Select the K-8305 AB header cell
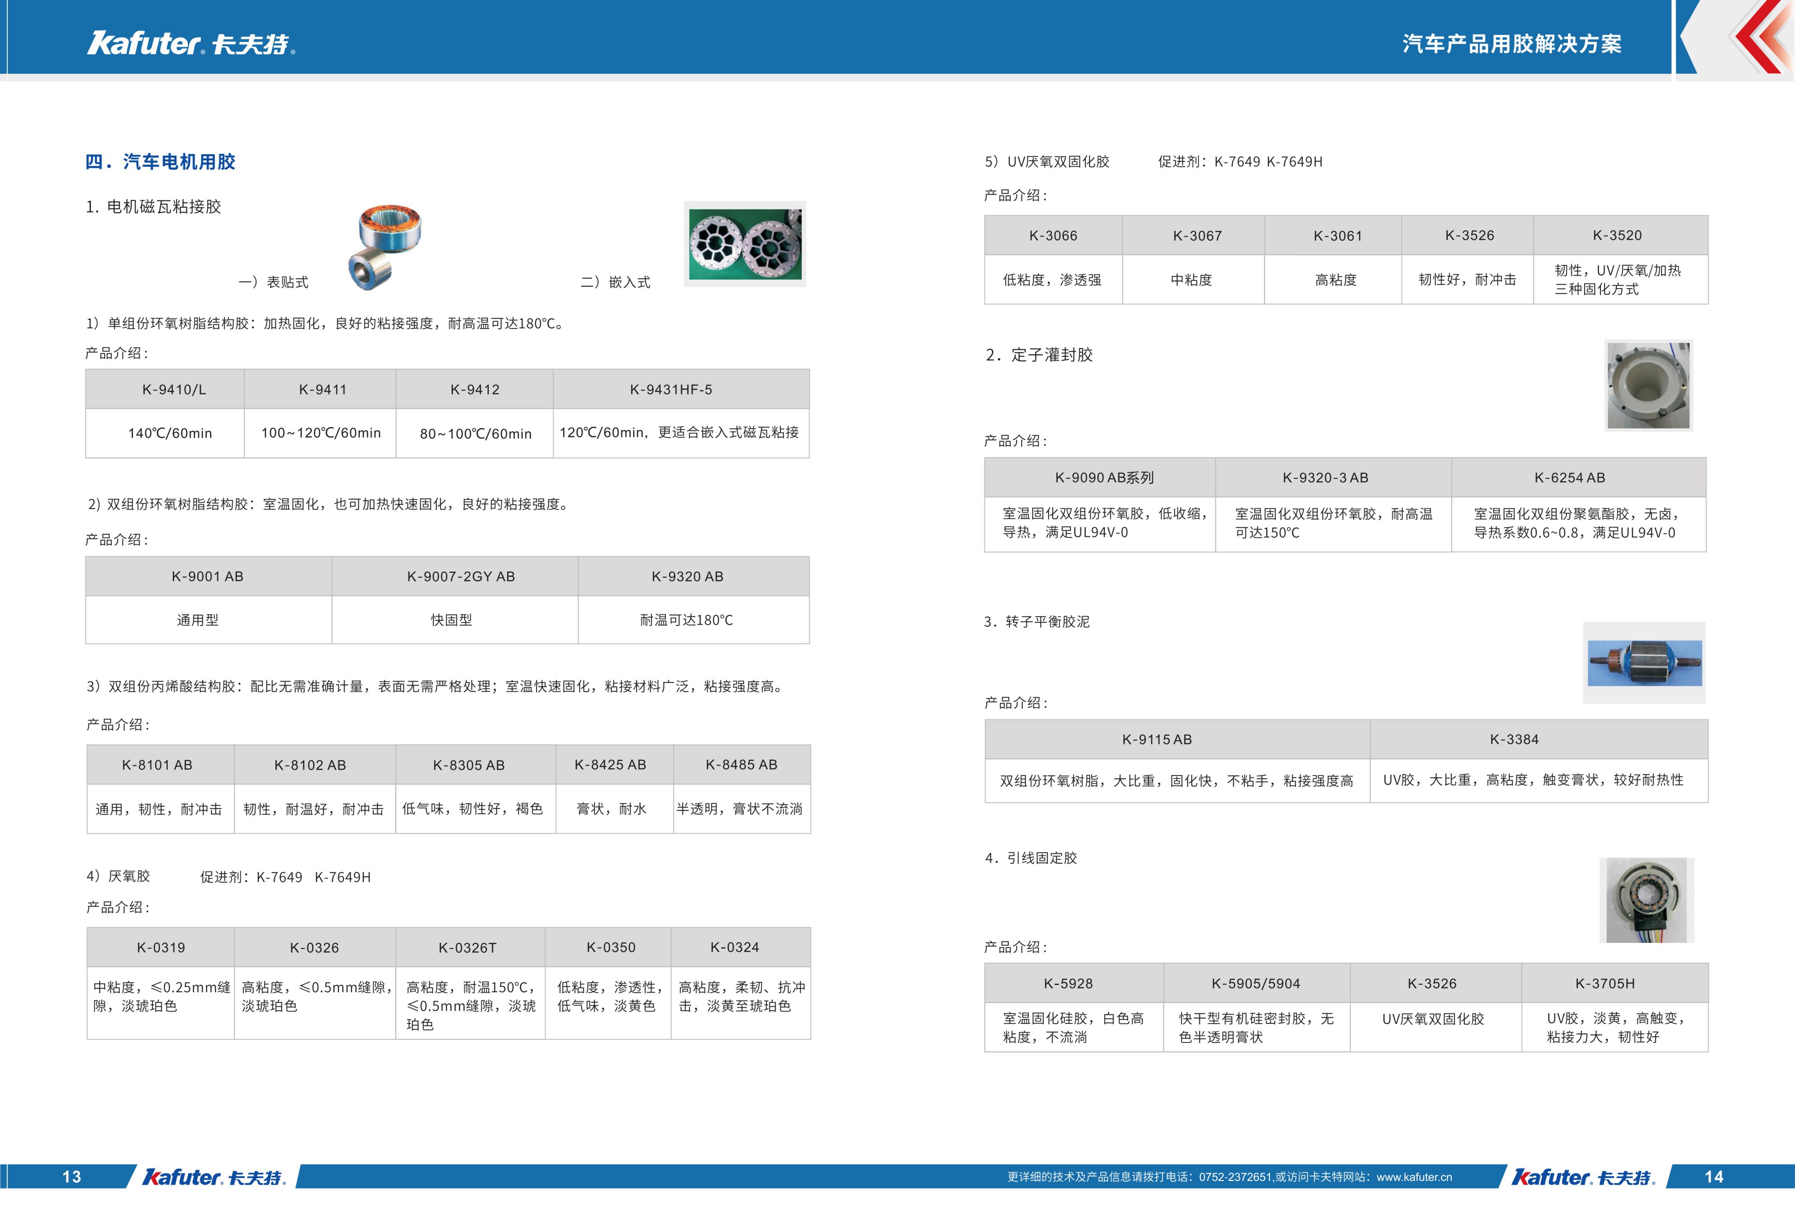Image resolution: width=1795 pixels, height=1218 pixels. click(476, 765)
